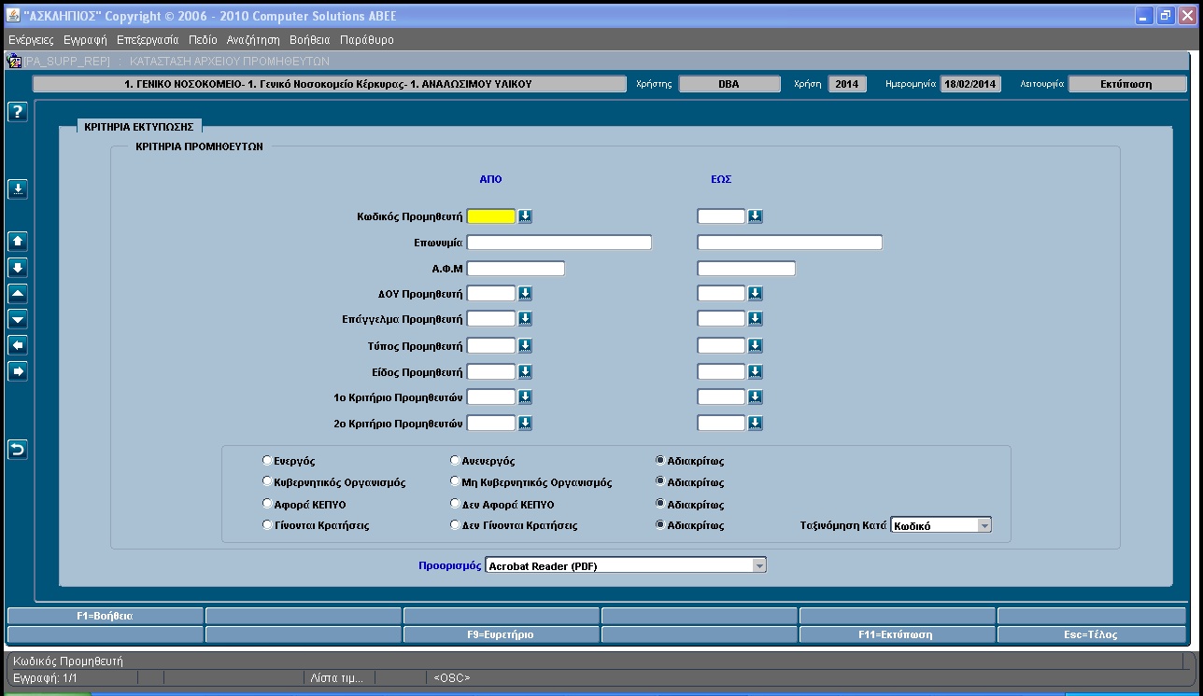
Task: Open the Βοήθεια menu
Action: click(x=310, y=40)
